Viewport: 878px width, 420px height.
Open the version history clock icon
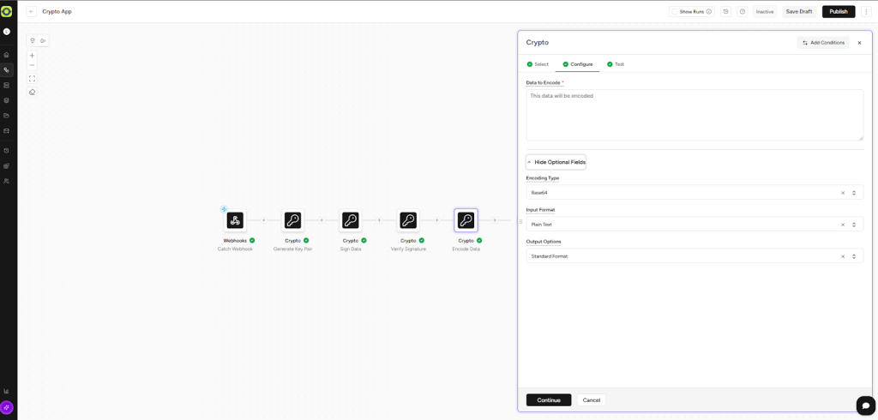(725, 11)
